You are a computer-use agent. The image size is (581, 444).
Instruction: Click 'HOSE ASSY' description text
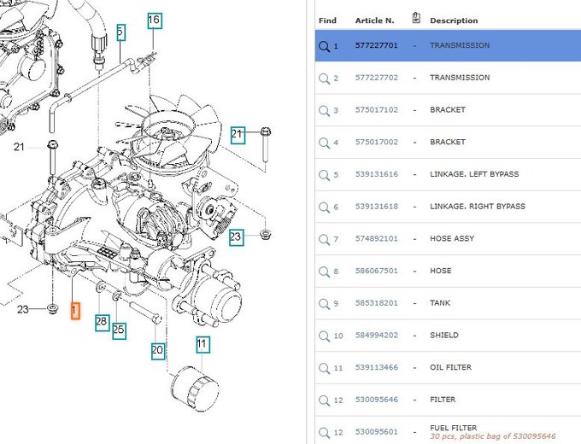pyautogui.click(x=452, y=238)
